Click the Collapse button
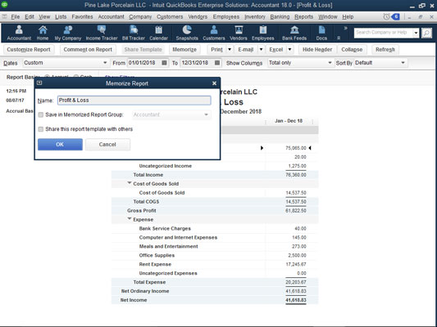This screenshot has height=327, width=437. [x=352, y=49]
